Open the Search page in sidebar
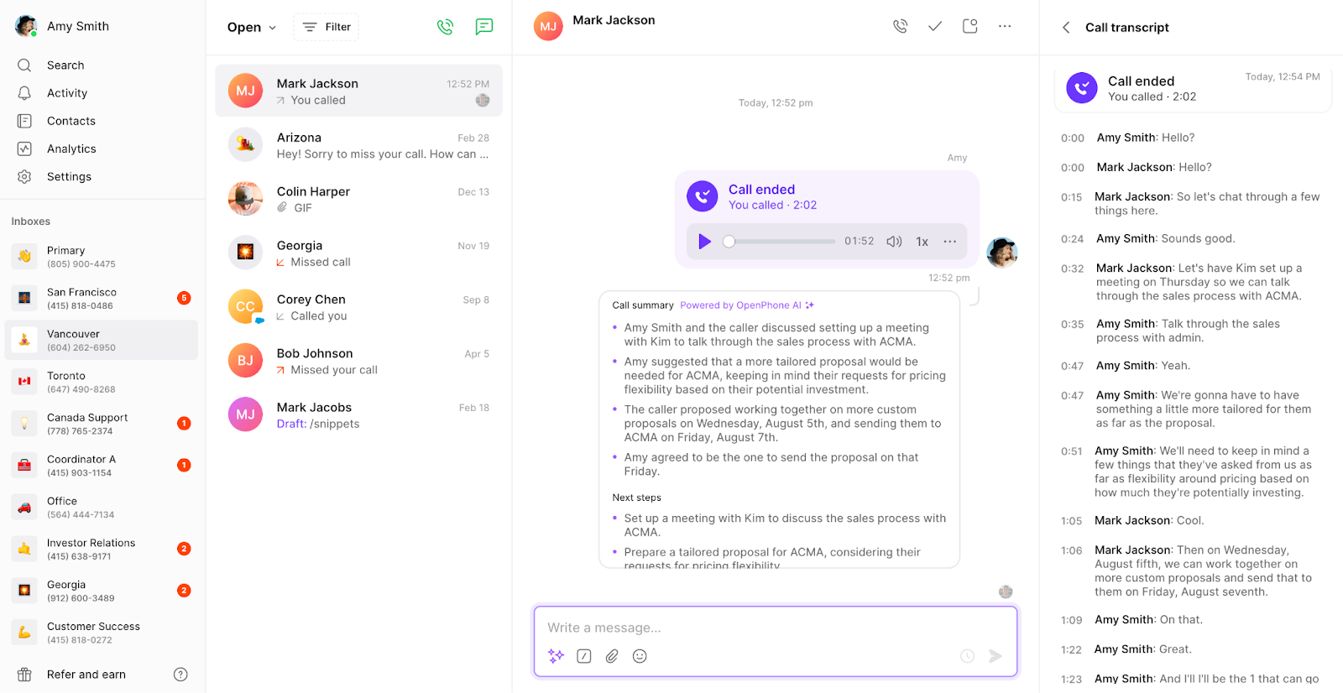This screenshot has height=693, width=1343. pos(65,65)
